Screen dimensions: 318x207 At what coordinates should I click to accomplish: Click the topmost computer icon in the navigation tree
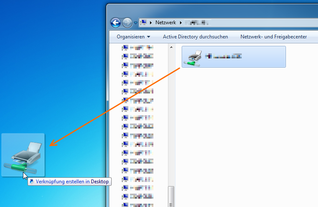click(125, 48)
